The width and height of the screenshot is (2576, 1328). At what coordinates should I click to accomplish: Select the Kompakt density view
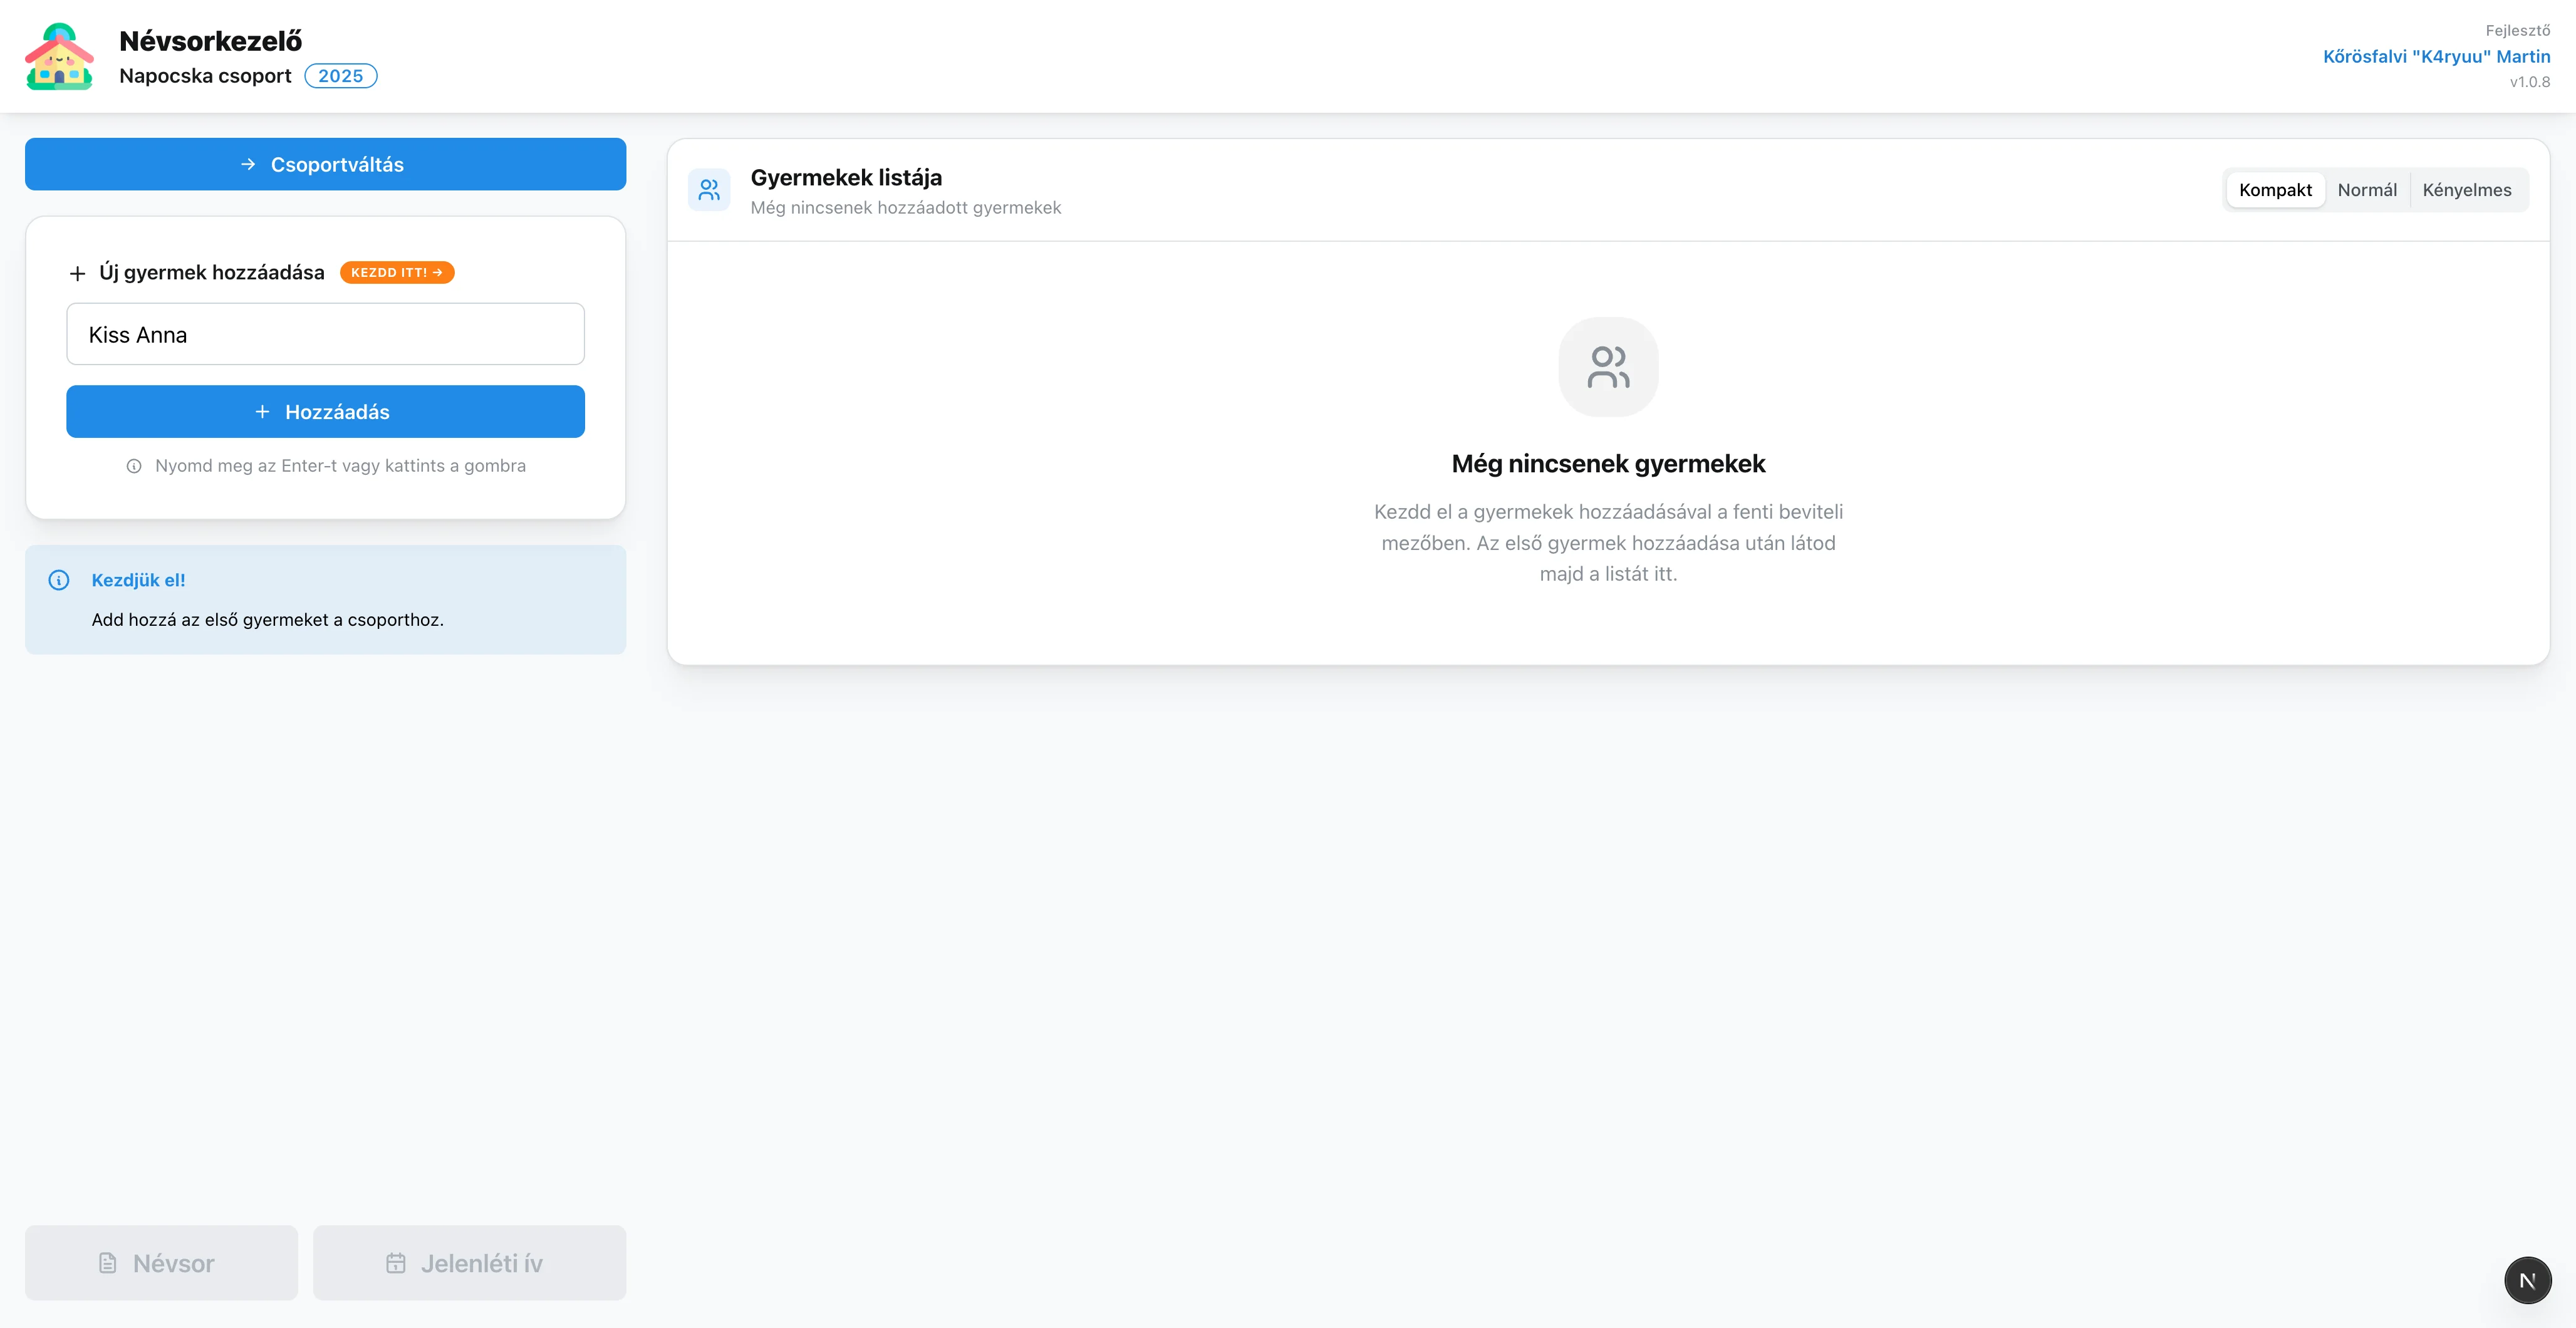[x=2275, y=190]
